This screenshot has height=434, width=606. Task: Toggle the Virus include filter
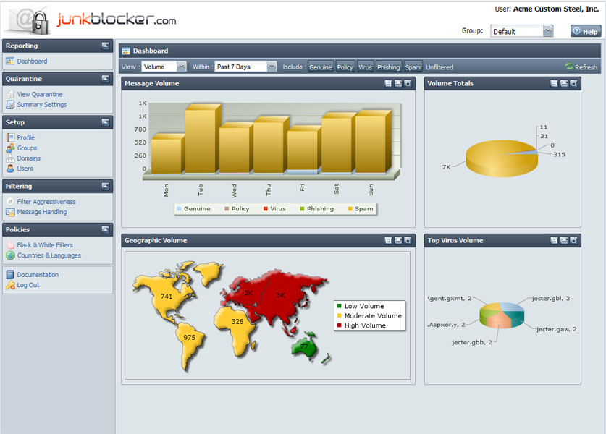click(365, 67)
